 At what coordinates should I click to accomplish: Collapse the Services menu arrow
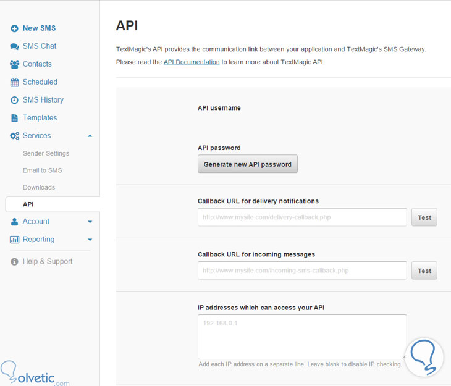click(x=90, y=136)
